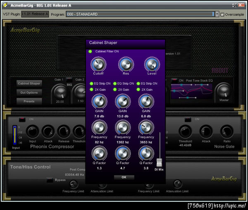Click the Gain 2 knob at 7.50

coord(80,93)
